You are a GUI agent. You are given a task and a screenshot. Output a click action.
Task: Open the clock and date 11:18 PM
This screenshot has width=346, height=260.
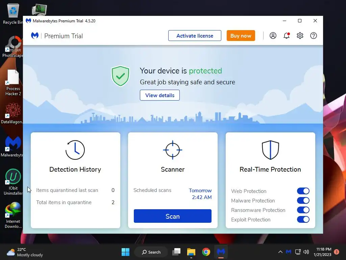(x=322, y=252)
